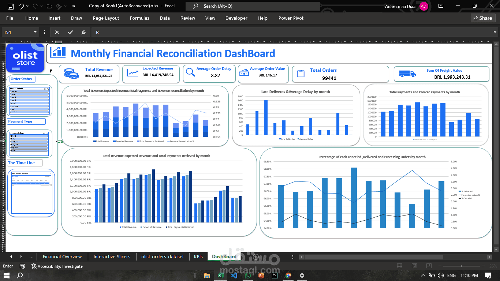Open the View ribbon tab
500x281 pixels.
pos(210,18)
